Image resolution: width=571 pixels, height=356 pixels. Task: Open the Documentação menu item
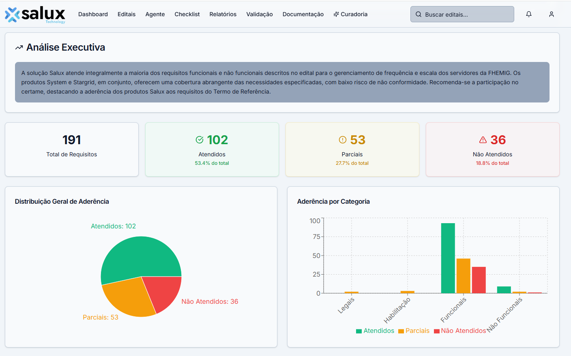click(x=303, y=14)
